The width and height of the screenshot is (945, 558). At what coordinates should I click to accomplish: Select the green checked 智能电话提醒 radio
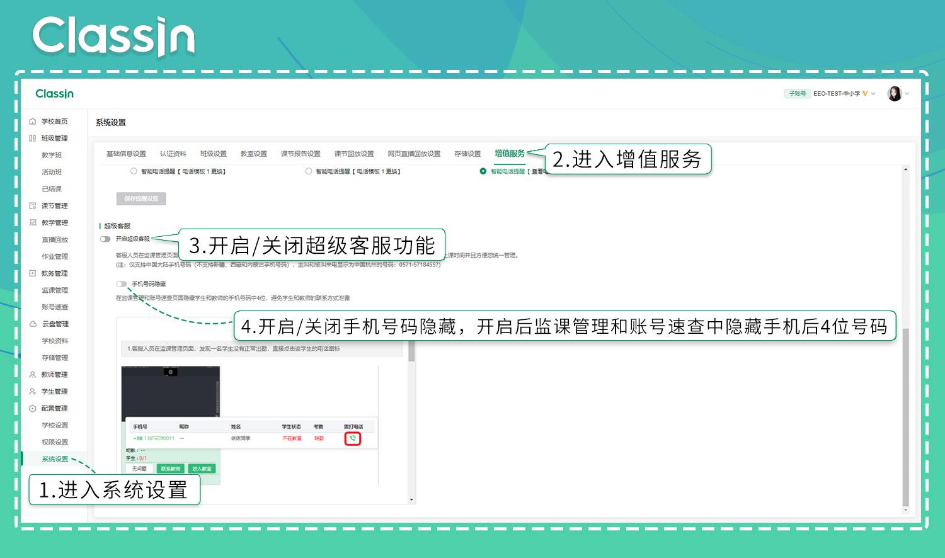pyautogui.click(x=483, y=171)
